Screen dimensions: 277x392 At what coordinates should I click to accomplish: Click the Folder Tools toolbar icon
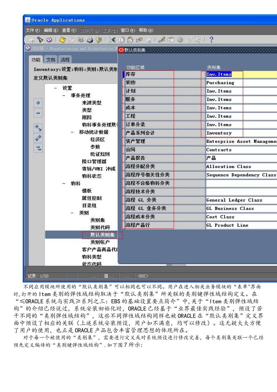(198, 40)
